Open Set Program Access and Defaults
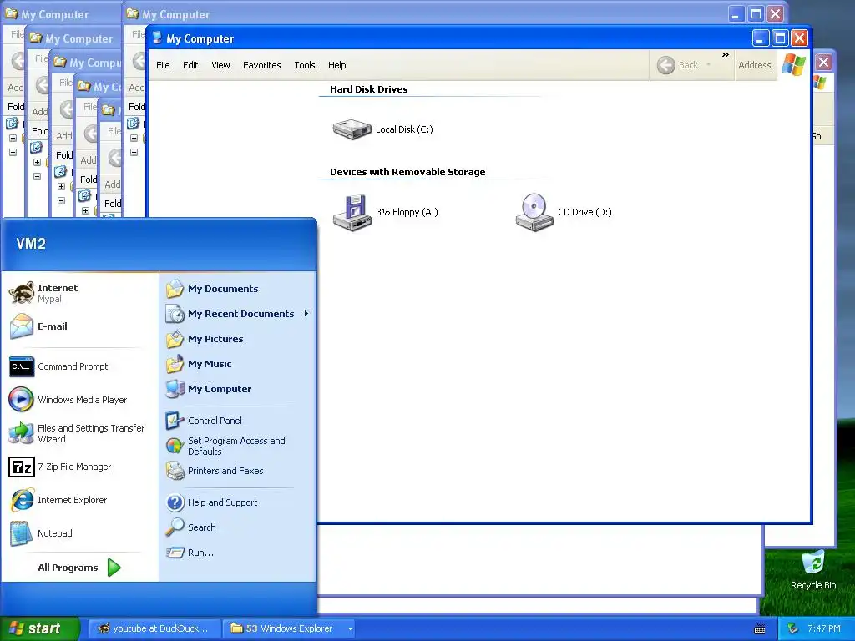The height and width of the screenshot is (641, 855). 236,446
